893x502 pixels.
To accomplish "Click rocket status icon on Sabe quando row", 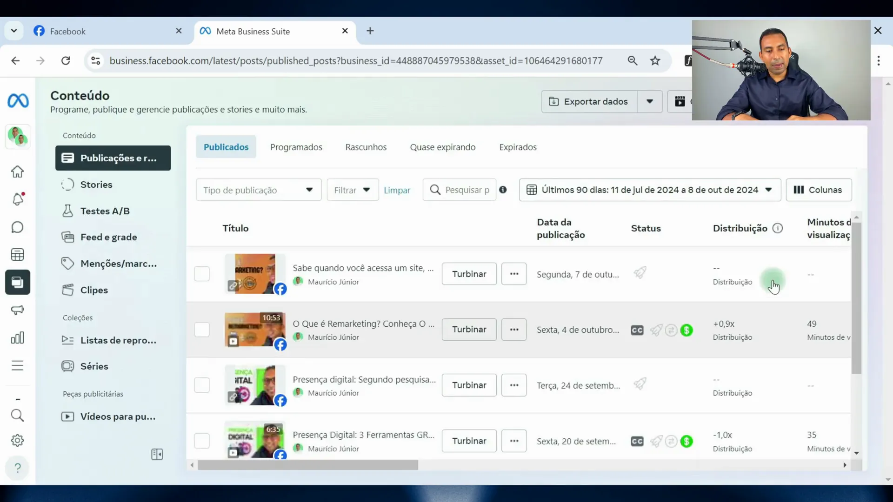I will 640,272.
